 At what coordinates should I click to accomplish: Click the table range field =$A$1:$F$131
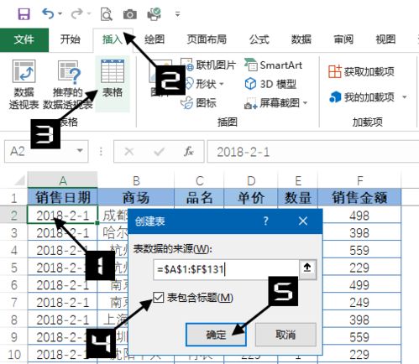[x=226, y=269]
